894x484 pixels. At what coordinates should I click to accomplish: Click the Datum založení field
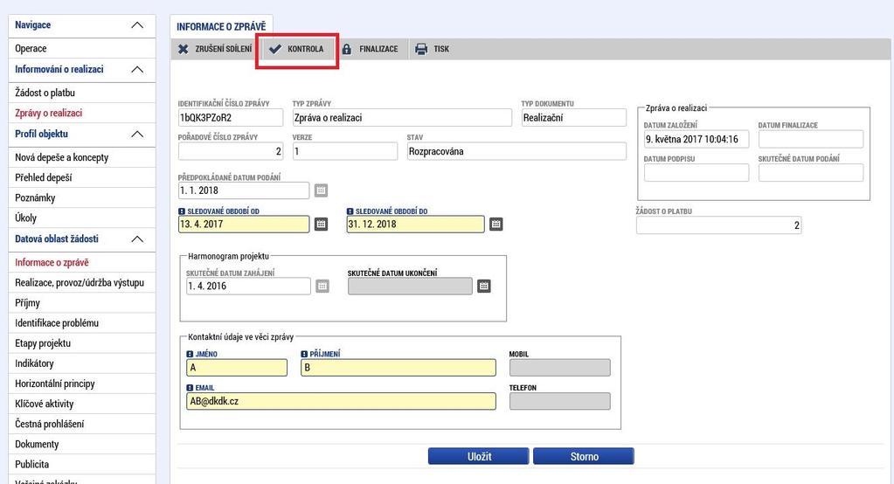click(696, 139)
